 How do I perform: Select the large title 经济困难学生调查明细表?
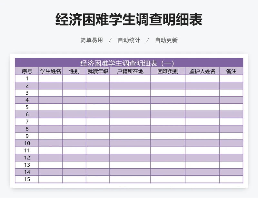[x=129, y=20]
